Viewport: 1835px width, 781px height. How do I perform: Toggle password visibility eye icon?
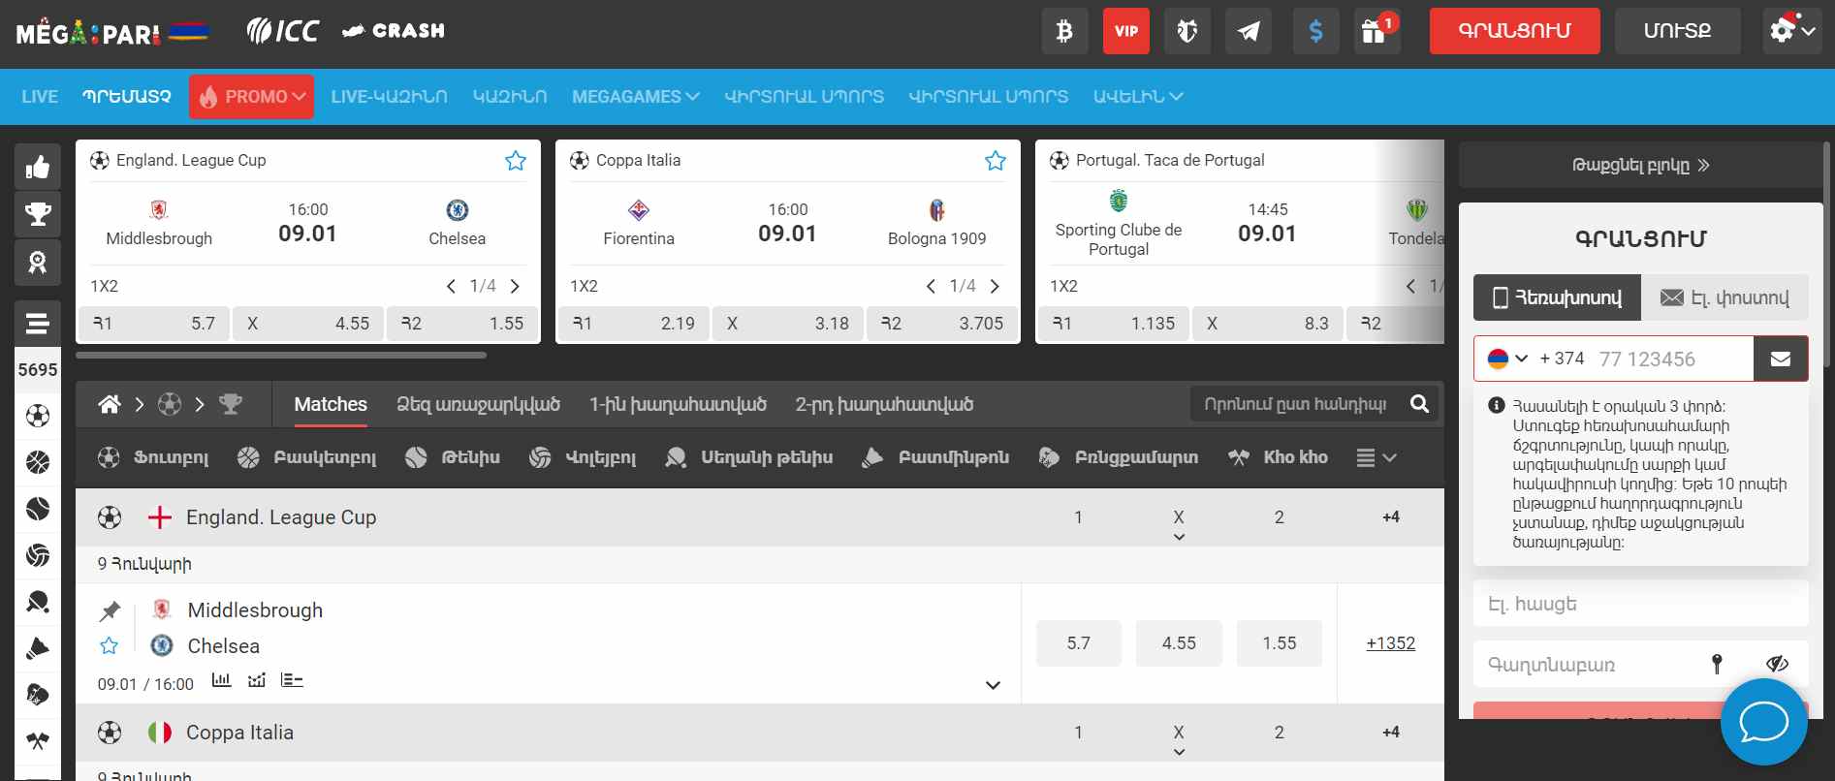click(x=1777, y=664)
